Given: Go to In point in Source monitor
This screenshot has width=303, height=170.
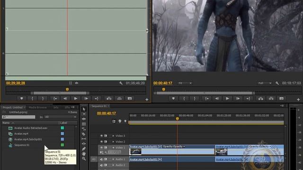Looking at the screenshot, I should (x=55, y=99).
